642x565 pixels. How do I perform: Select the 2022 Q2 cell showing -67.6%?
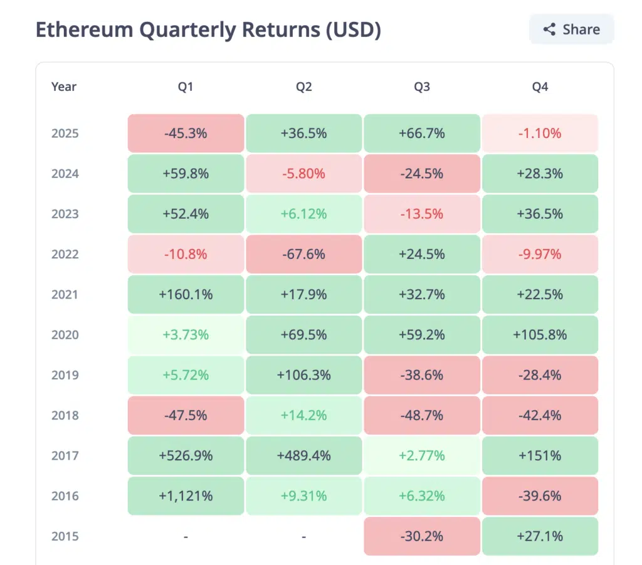304,254
